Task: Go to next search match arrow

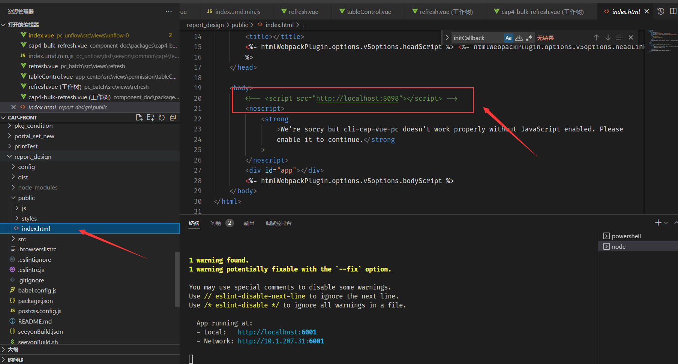Action: pos(608,38)
